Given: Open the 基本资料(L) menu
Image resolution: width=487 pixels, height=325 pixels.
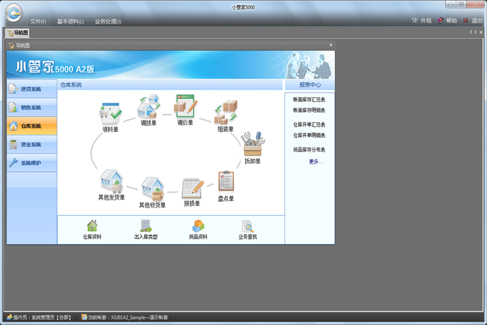Looking at the screenshot, I should tap(70, 21).
